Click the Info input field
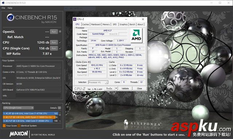Viewport: 233px width, 139px height. (x=38, y=96)
